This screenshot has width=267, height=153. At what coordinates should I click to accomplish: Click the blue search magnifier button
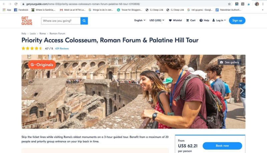click(84, 21)
